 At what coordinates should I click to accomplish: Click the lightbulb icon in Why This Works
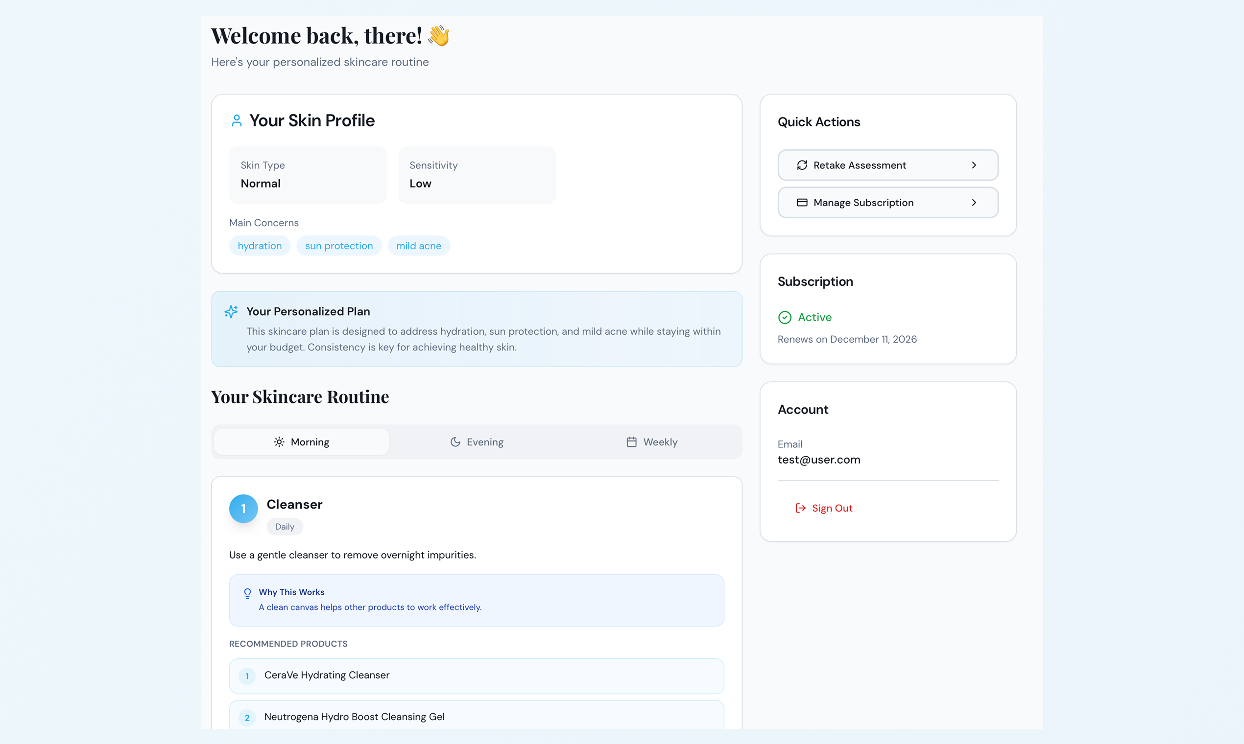point(248,593)
